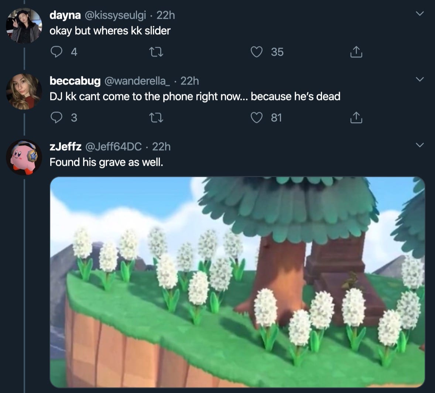
Task: Retweet beccabug's DJ kk tweet
Action: [156, 118]
